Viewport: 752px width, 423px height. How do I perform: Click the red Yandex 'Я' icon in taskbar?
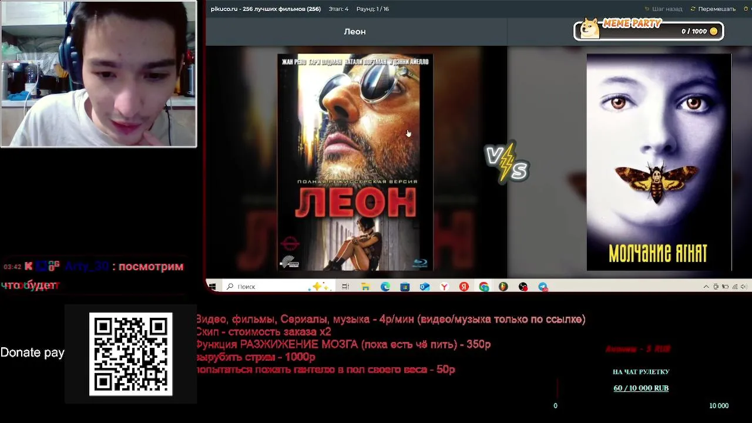click(464, 287)
